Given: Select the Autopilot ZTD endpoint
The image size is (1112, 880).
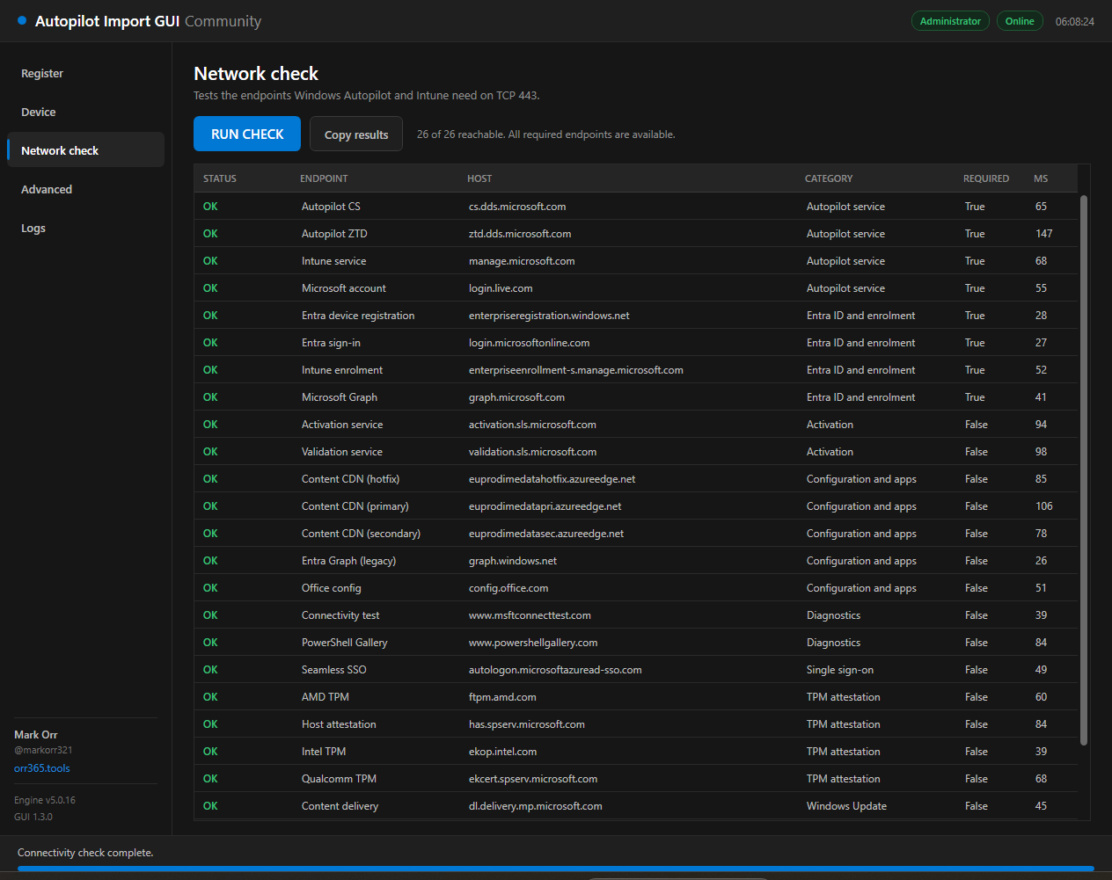Looking at the screenshot, I should click(x=334, y=234).
